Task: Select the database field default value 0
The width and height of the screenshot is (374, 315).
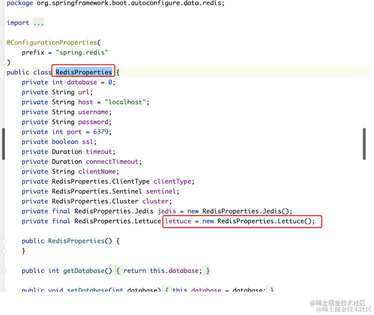Action: coord(111,82)
